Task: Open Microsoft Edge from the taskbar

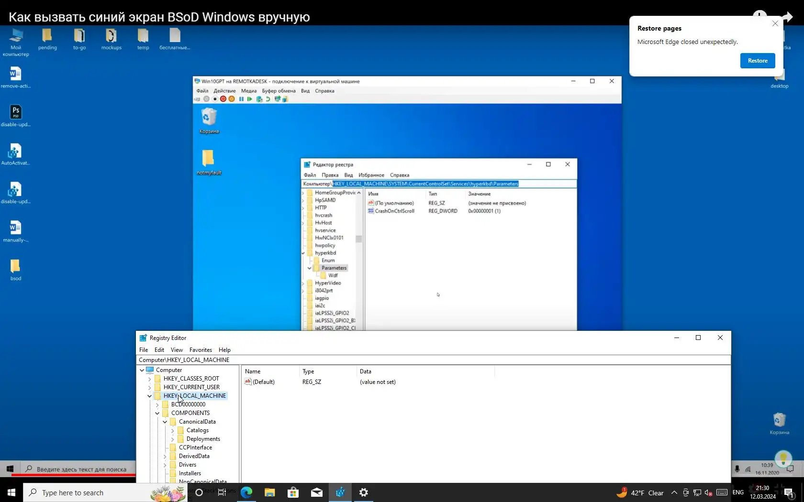Action: tap(246, 492)
